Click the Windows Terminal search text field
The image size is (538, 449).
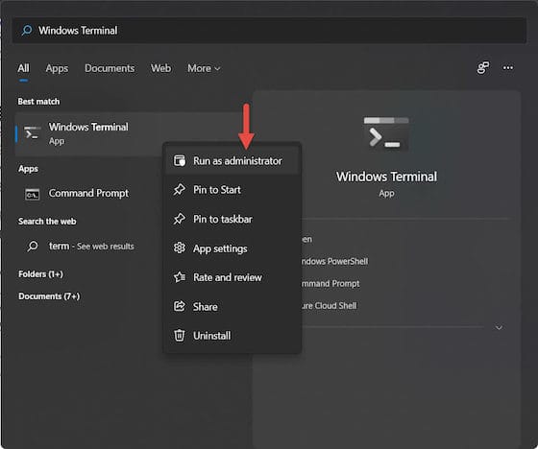pyautogui.click(x=269, y=30)
